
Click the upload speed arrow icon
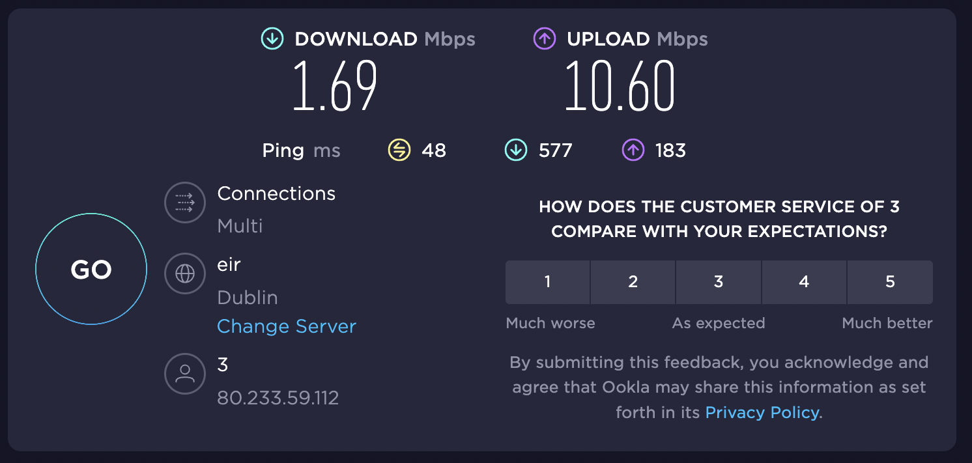(x=544, y=38)
